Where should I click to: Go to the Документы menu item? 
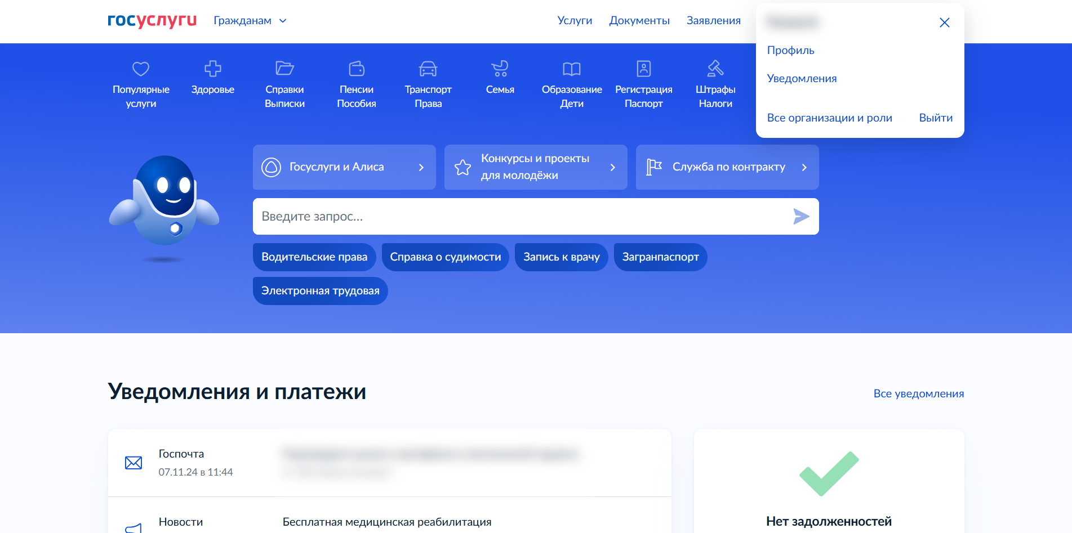pyautogui.click(x=639, y=21)
